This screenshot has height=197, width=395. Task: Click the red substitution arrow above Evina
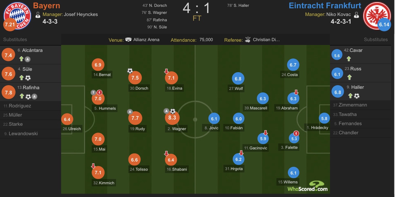(166, 71)
